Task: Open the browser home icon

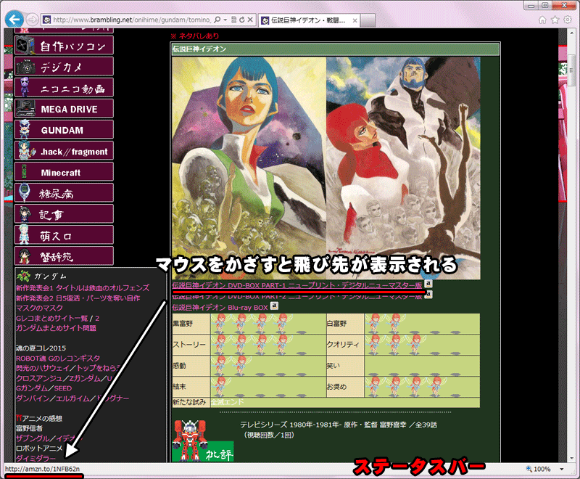Action: [542, 20]
